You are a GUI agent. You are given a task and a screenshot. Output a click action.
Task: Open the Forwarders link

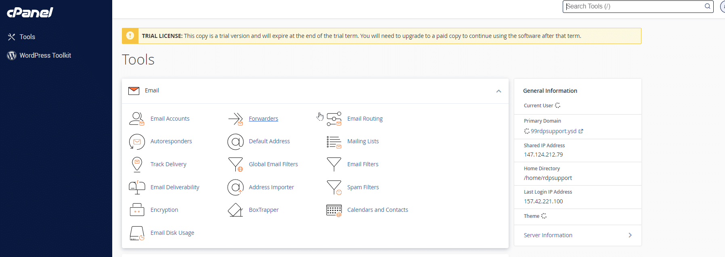pos(263,119)
